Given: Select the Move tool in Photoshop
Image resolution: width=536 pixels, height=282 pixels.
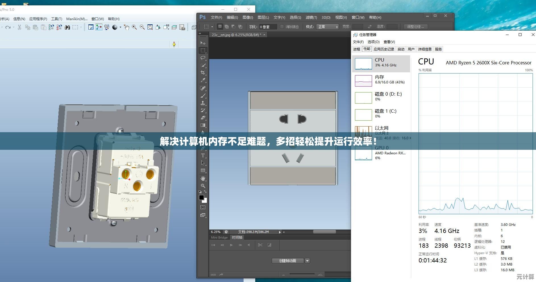Looking at the screenshot, I should (x=203, y=43).
